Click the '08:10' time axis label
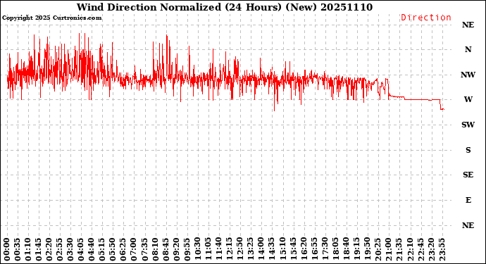Screen dimensions: 486x264 point(155,249)
